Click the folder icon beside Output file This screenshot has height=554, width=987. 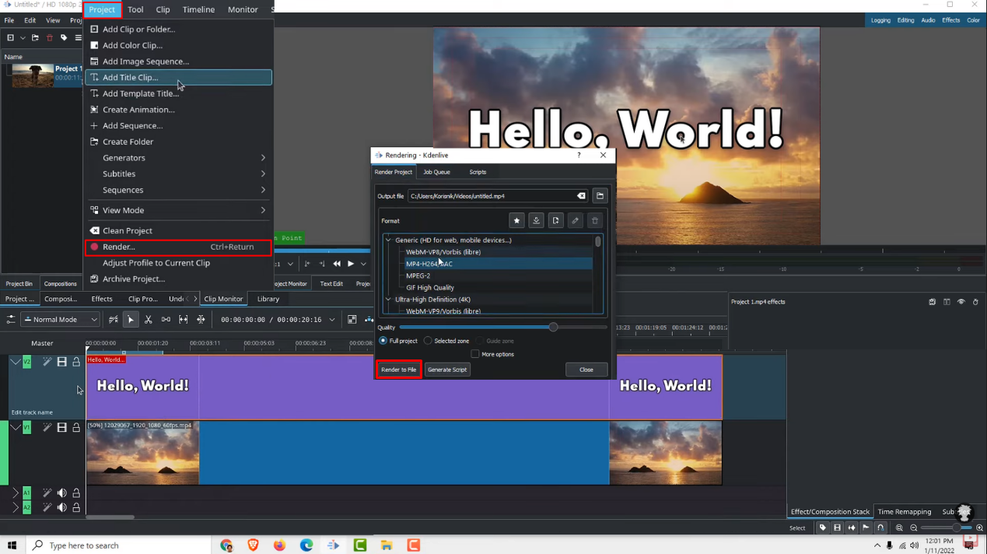(x=599, y=196)
